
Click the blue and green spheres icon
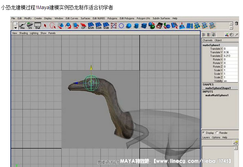click(151, 26)
